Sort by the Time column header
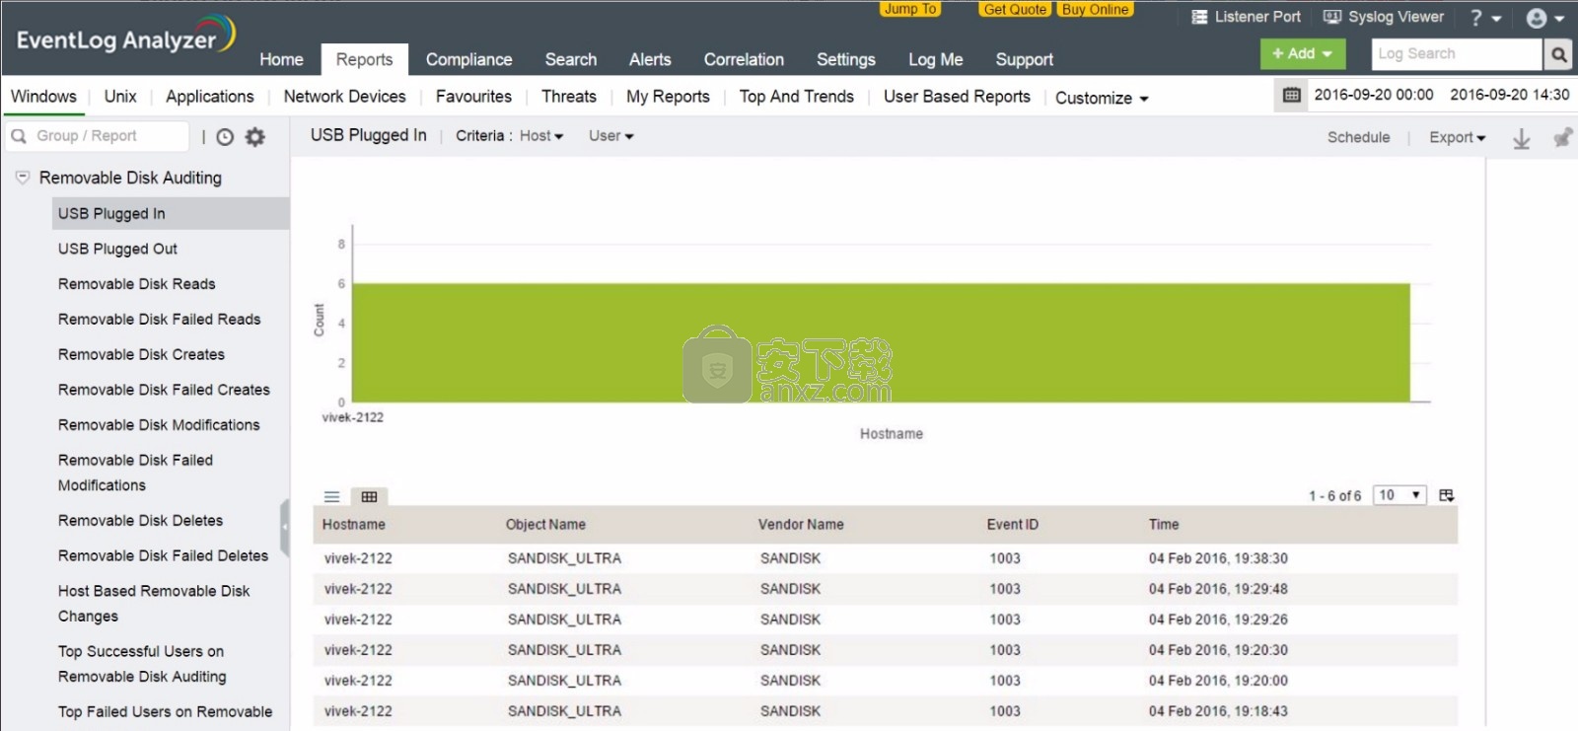This screenshot has width=1578, height=731. [1164, 525]
